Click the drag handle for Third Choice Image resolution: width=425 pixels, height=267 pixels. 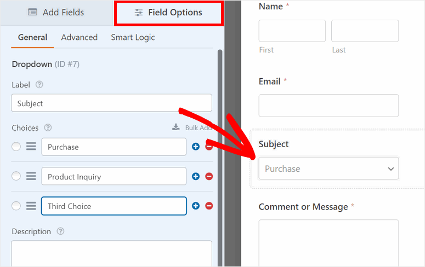click(31, 206)
